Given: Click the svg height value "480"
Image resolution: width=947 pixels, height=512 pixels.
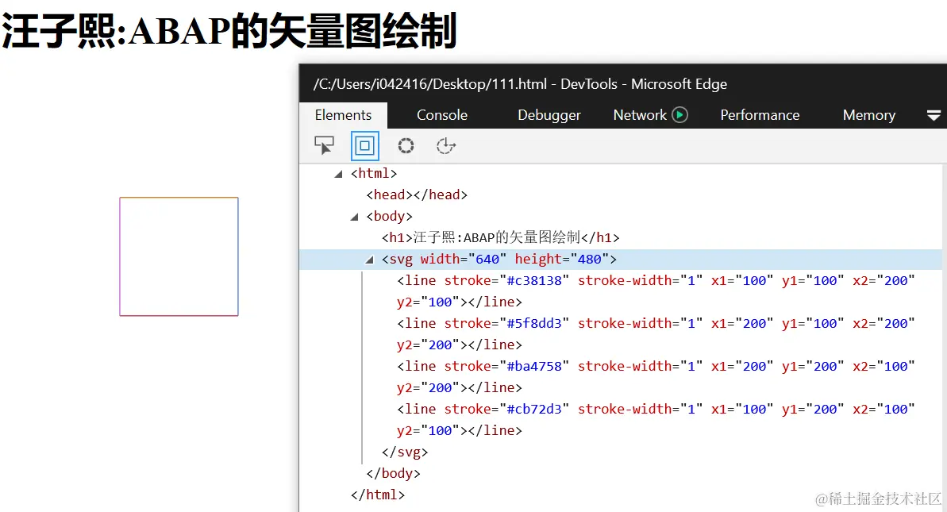Looking at the screenshot, I should (590, 259).
